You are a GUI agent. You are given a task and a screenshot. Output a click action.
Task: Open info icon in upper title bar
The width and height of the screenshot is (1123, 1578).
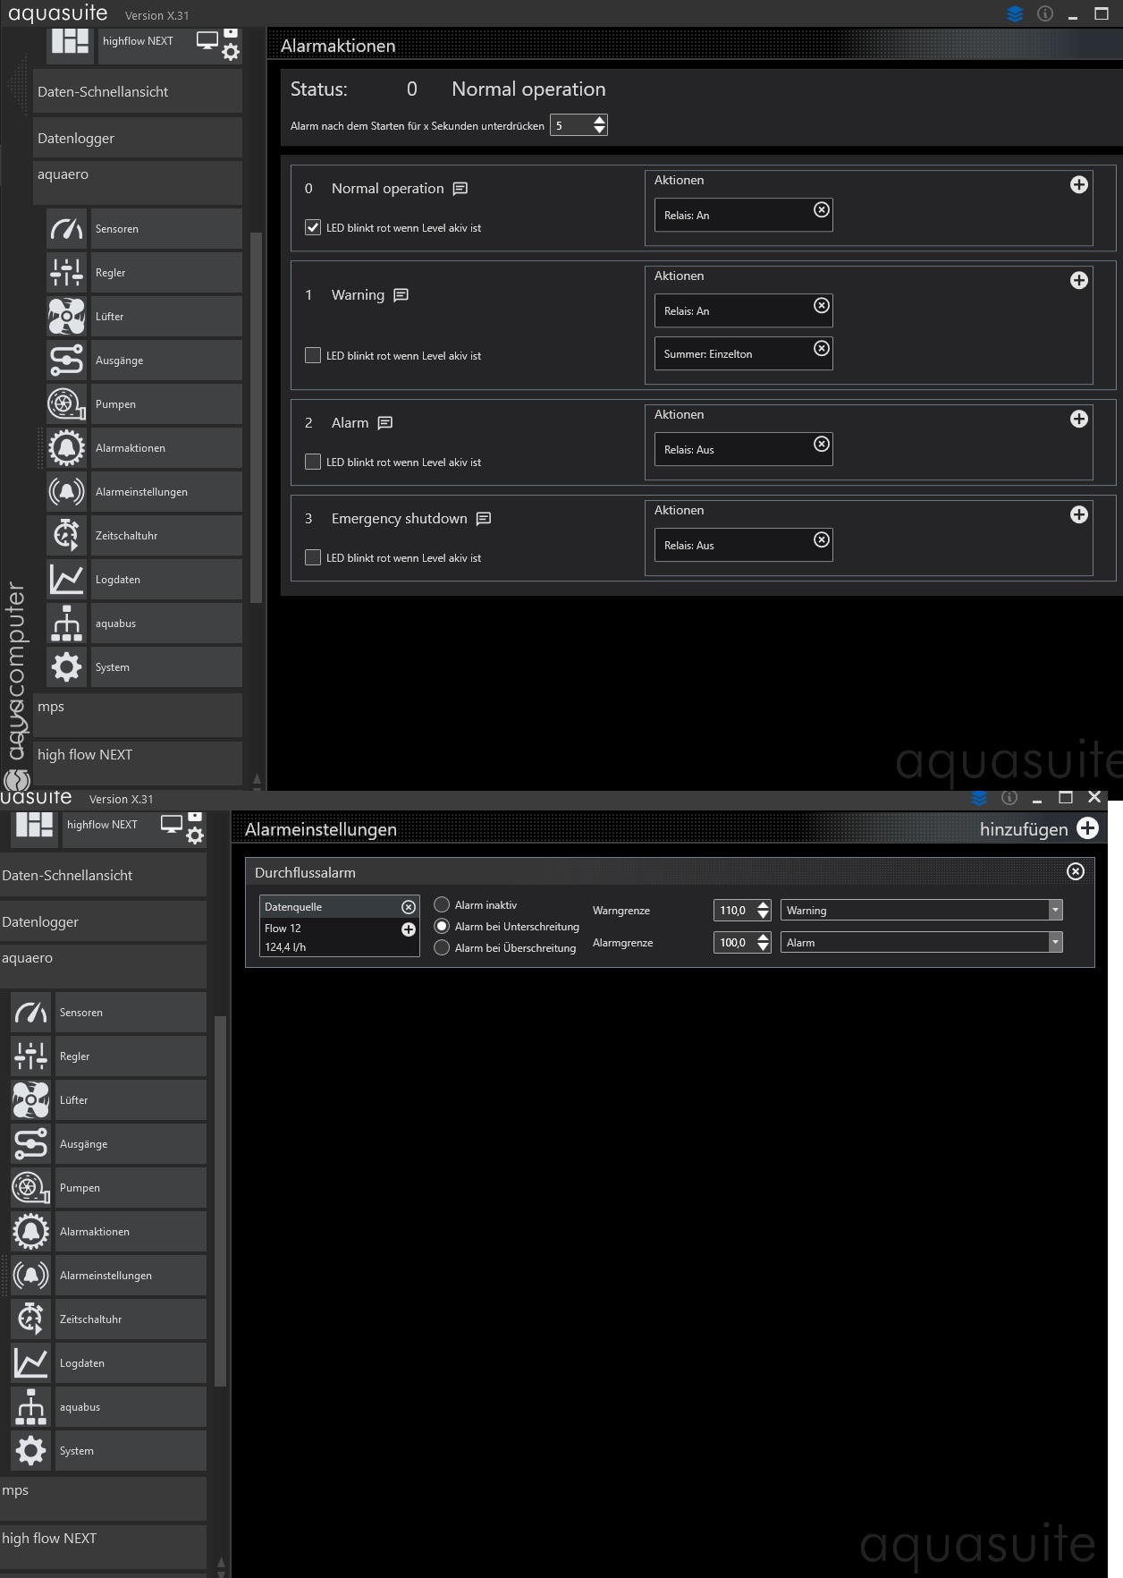(x=1045, y=14)
